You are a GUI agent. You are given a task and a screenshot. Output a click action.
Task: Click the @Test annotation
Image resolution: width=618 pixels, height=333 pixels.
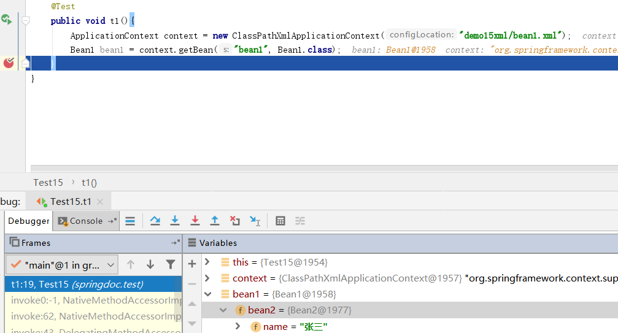63,6
